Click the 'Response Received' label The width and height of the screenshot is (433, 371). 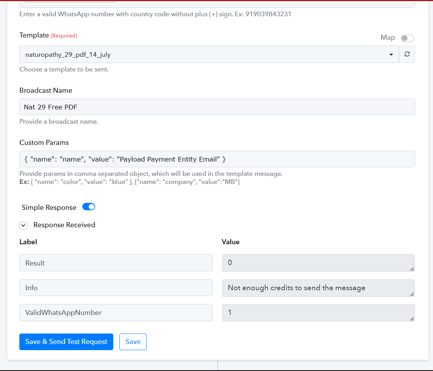click(64, 225)
